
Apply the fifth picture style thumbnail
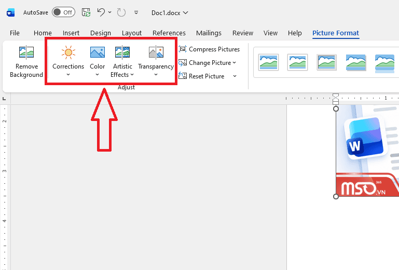click(384, 63)
